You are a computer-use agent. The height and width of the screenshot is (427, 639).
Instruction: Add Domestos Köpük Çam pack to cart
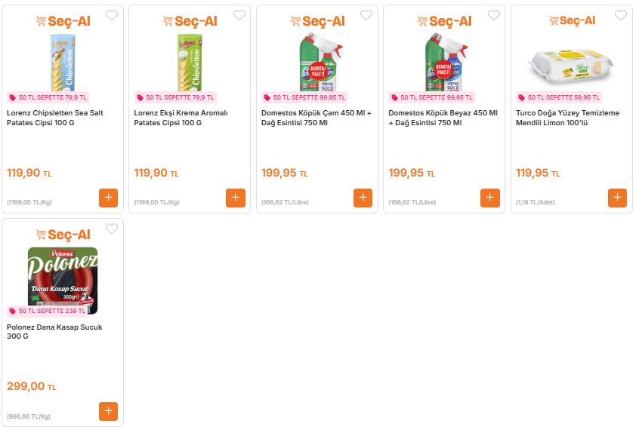point(363,198)
